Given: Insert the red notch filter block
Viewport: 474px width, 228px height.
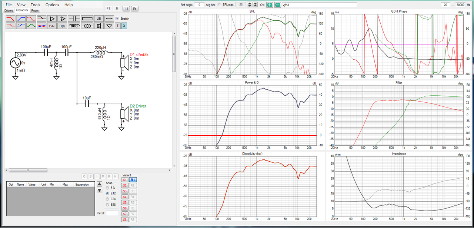Looking at the screenshot, I should (x=31, y=19).
